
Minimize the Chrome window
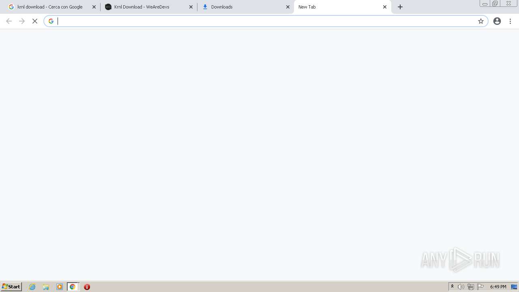tap(485, 4)
